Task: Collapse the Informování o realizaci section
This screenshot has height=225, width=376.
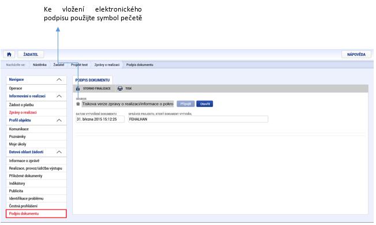Action: tap(59, 96)
